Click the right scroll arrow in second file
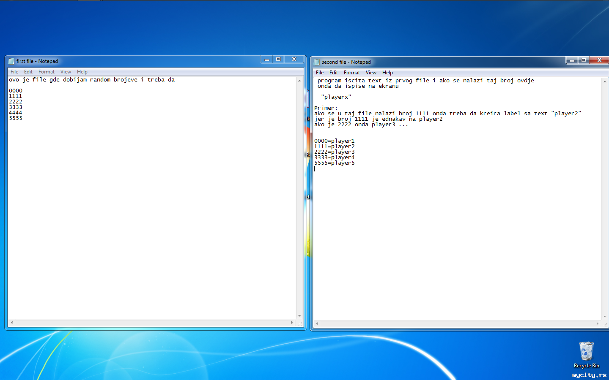Screen dimensions: 609x380 pos(598,324)
